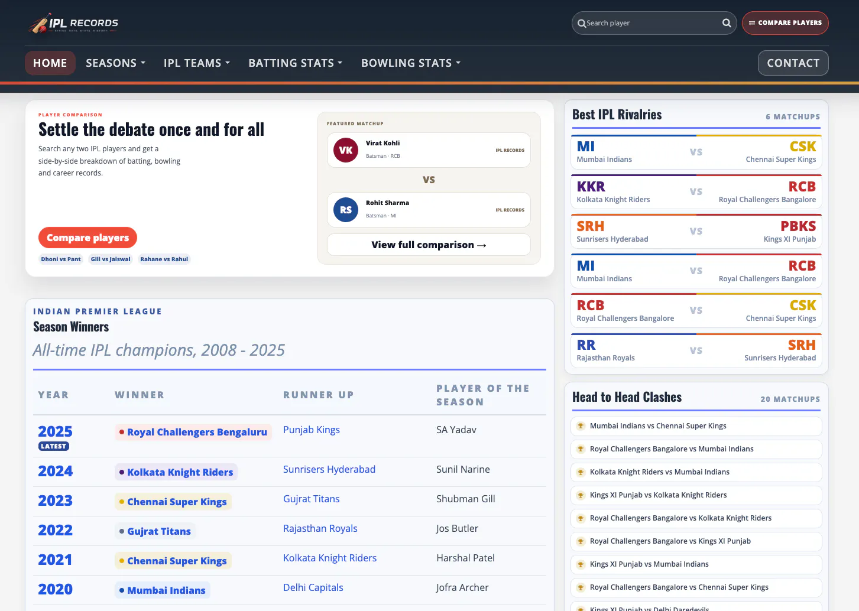
Task: Click trophy icon beside Kings XI Punjab vs Kolkata Knight Riders
Action: pos(581,495)
